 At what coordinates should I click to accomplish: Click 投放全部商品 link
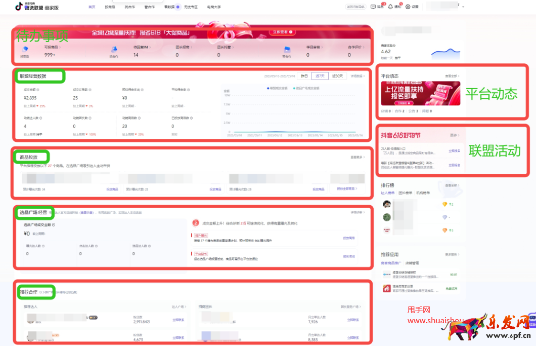(347, 189)
